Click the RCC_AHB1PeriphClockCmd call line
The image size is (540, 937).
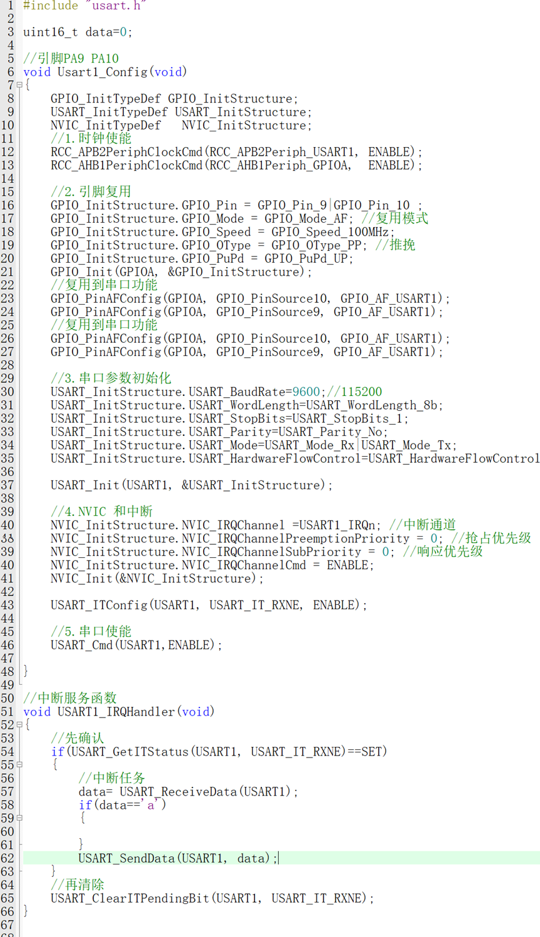tap(237, 165)
